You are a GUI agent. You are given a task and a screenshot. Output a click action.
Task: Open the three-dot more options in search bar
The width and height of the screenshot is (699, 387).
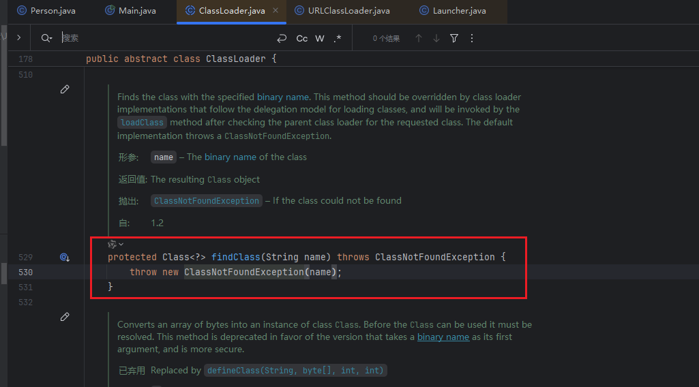click(x=472, y=39)
